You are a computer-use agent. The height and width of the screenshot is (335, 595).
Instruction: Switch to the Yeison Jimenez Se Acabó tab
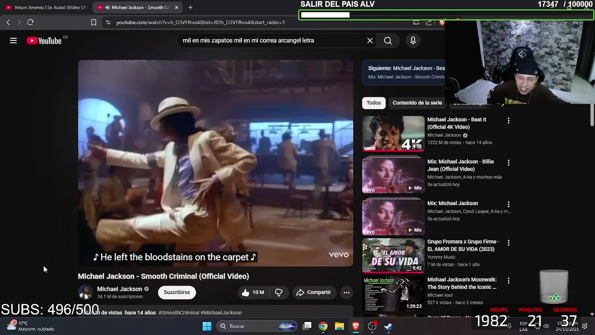pos(46,7)
